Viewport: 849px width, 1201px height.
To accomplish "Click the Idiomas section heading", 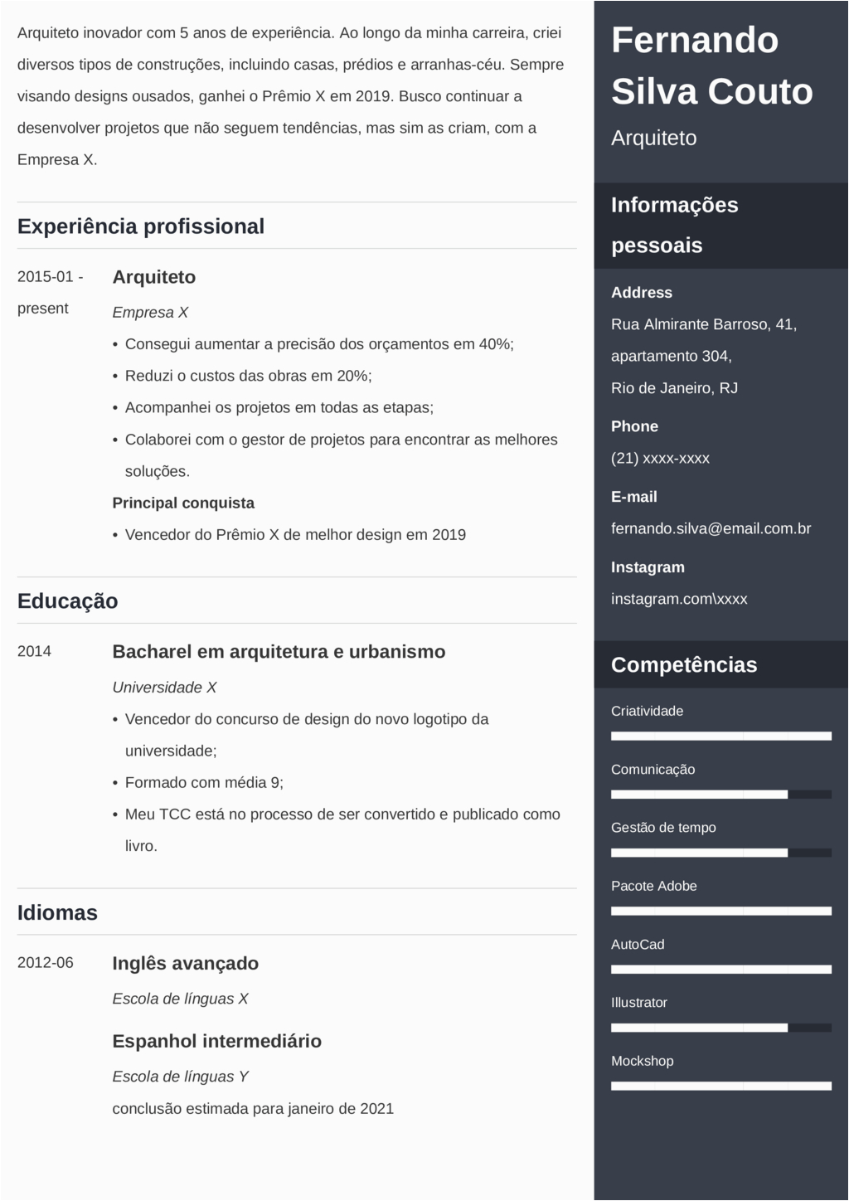I will click(x=57, y=913).
